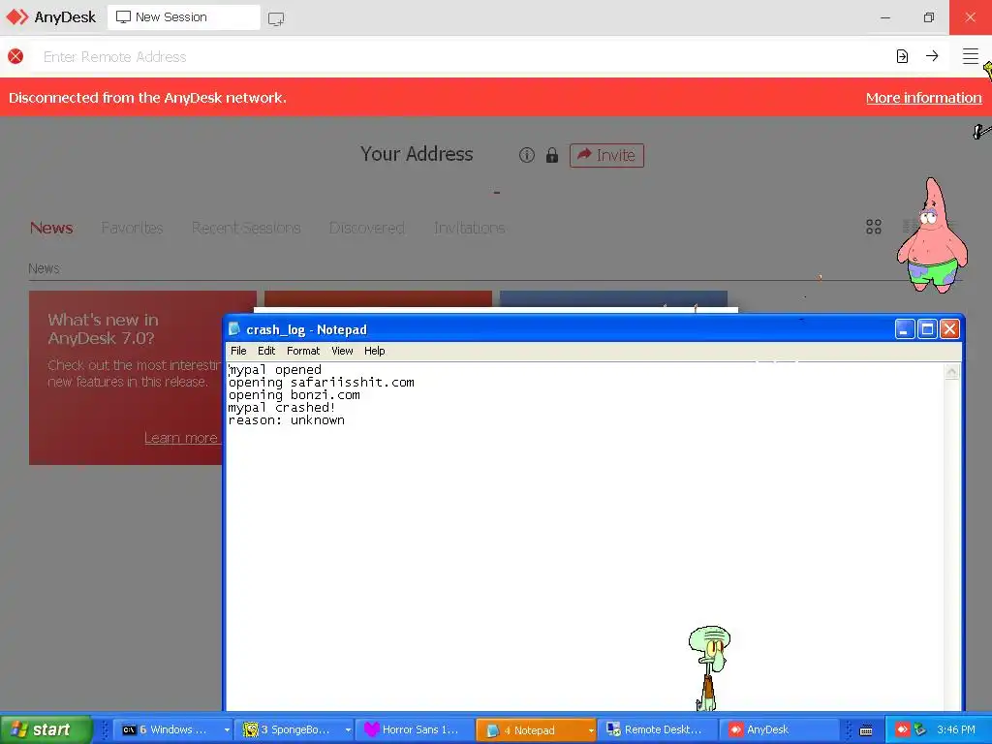Switch to Horror Sans taskbar item
The image size is (992, 744).
point(413,729)
